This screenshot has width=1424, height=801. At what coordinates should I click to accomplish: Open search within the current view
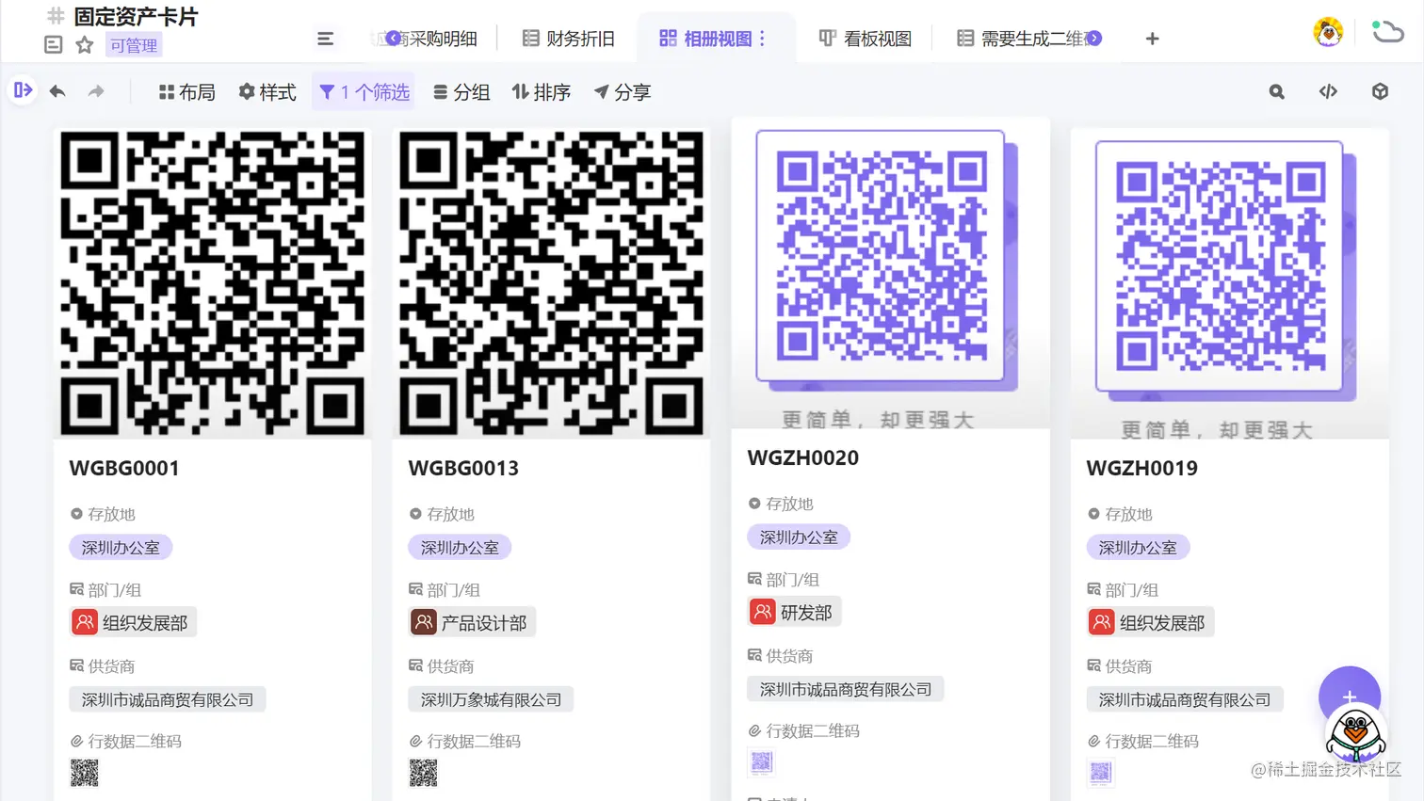click(x=1276, y=91)
